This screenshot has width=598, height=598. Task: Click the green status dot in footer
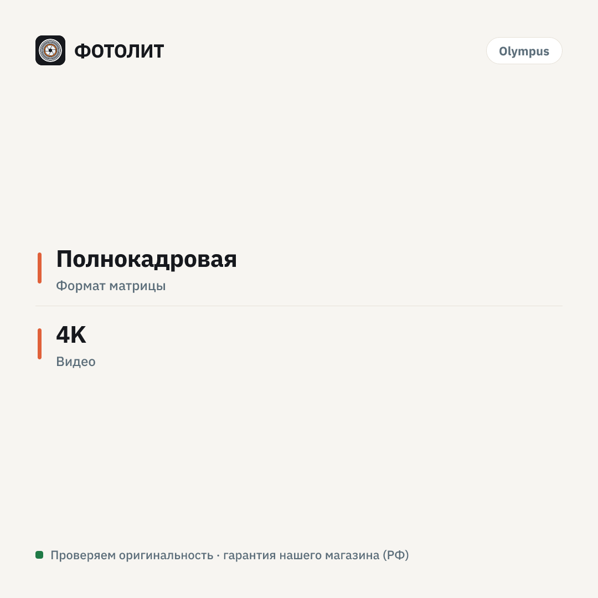(x=39, y=554)
